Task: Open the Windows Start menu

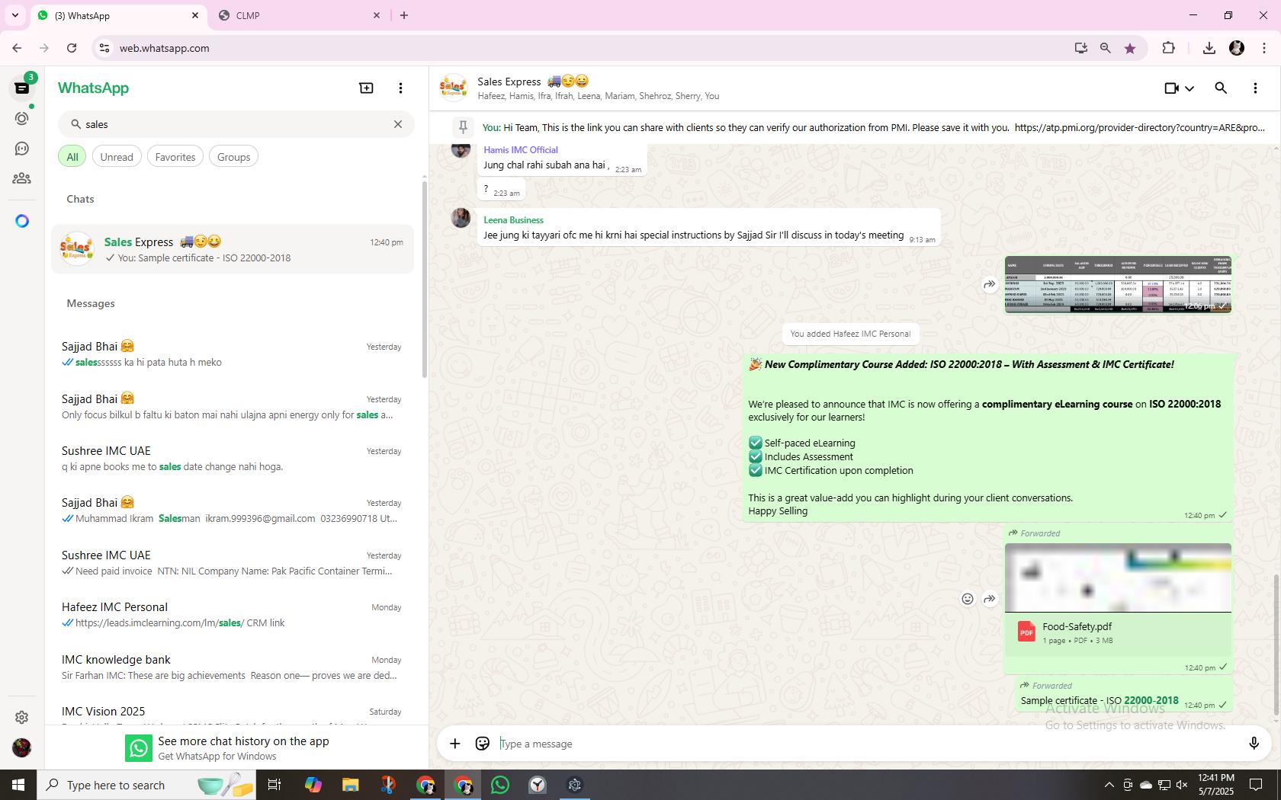Action: (x=18, y=785)
